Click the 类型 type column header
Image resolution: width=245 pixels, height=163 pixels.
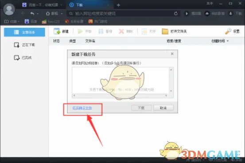tap(73, 41)
